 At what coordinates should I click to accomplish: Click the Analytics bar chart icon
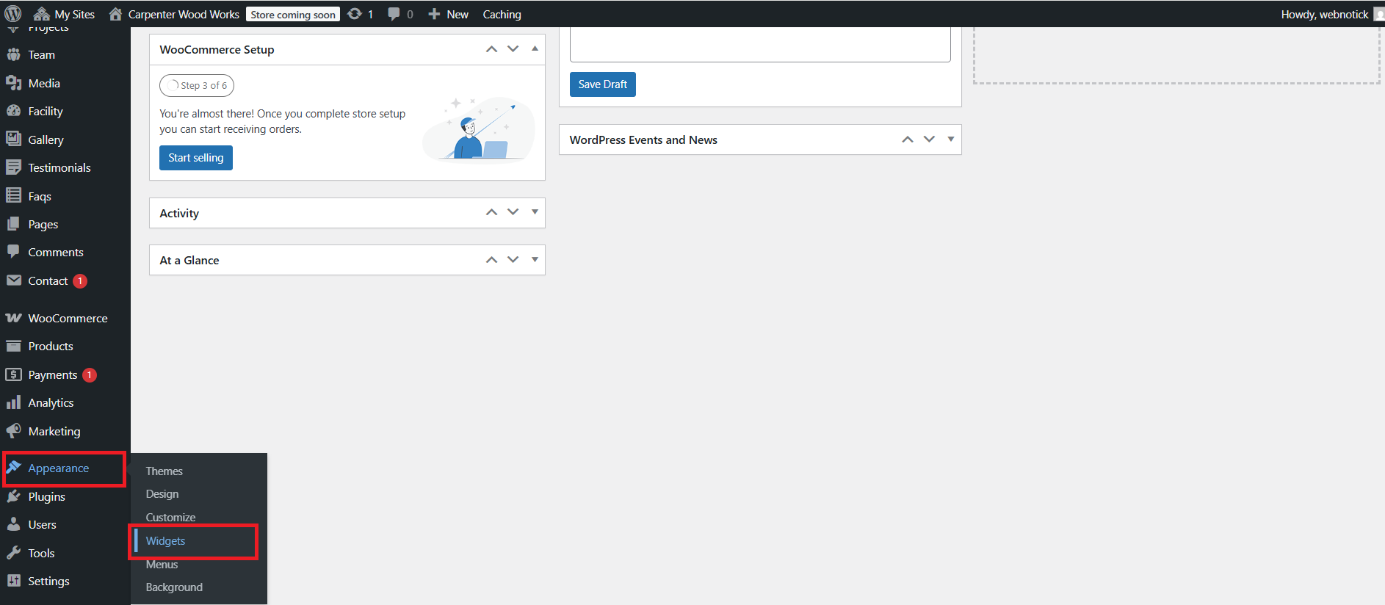pos(13,402)
